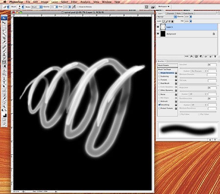220x194 pixels.
Task: Toggle lock transparent pixels
Action: tap(163, 21)
